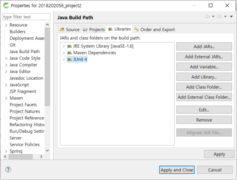Open the Deployment Assembly page
Image resolution: width=237 pixels, height=180 pixels.
pos(27,38)
